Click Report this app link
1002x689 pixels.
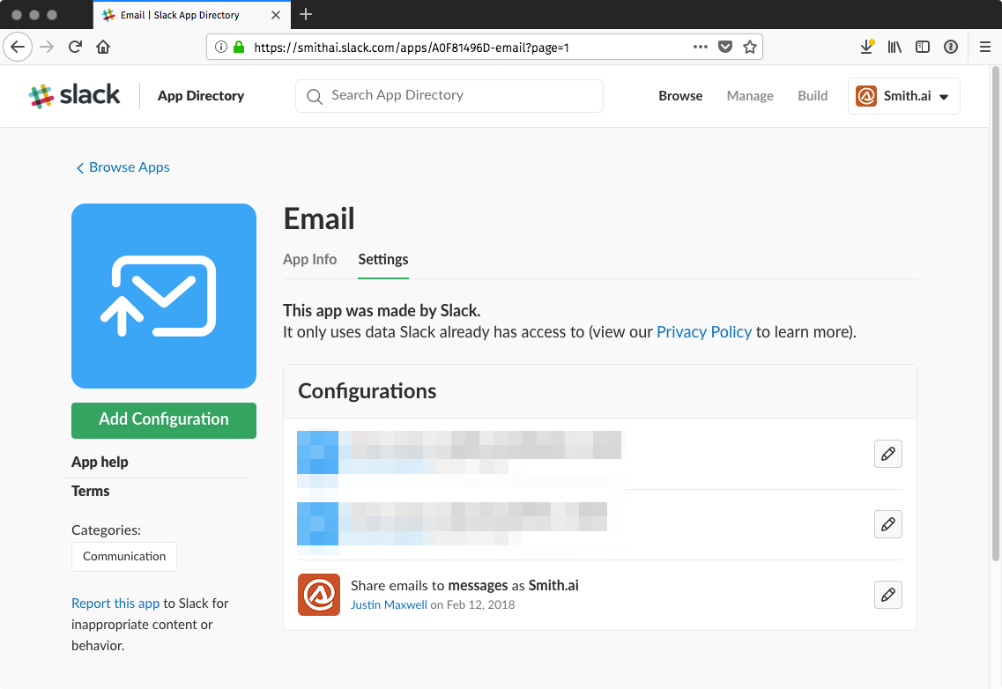[115, 604]
